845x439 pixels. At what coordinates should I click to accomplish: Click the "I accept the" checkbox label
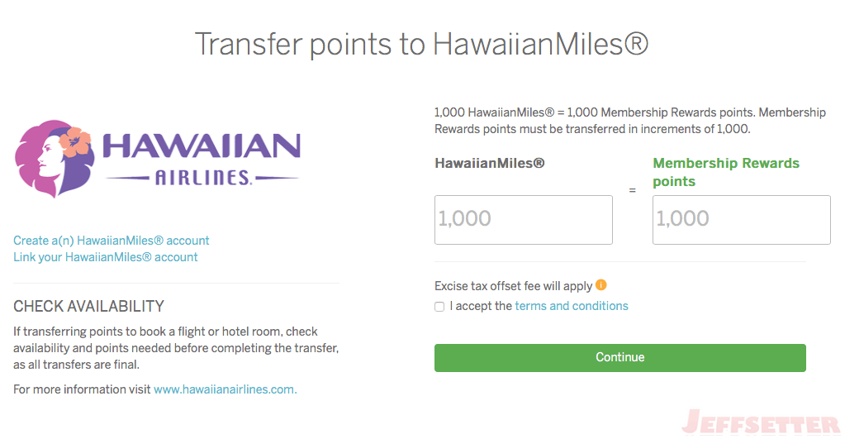[481, 306]
